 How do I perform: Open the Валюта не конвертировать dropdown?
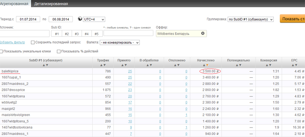120,43
